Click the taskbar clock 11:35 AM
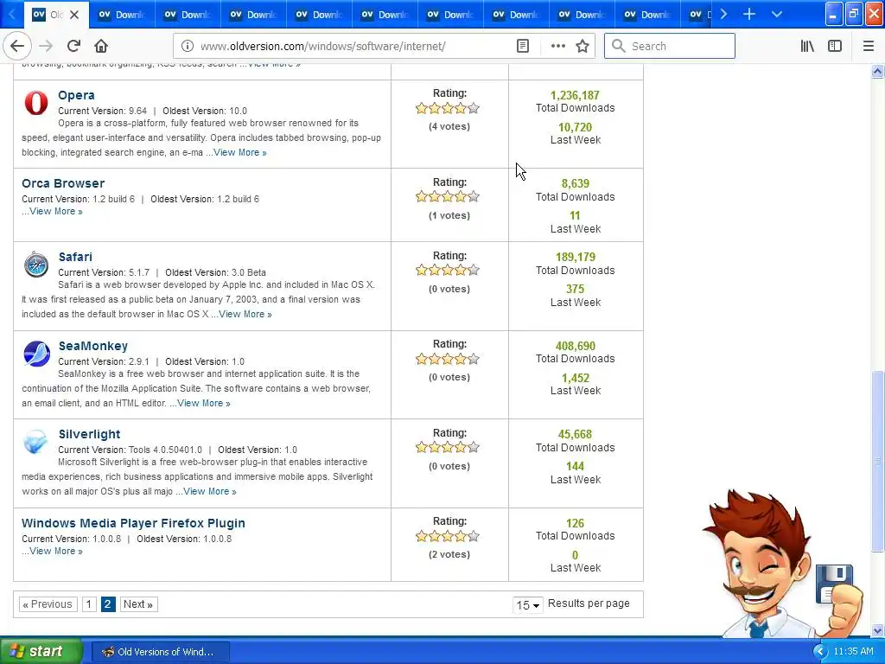 (x=853, y=652)
